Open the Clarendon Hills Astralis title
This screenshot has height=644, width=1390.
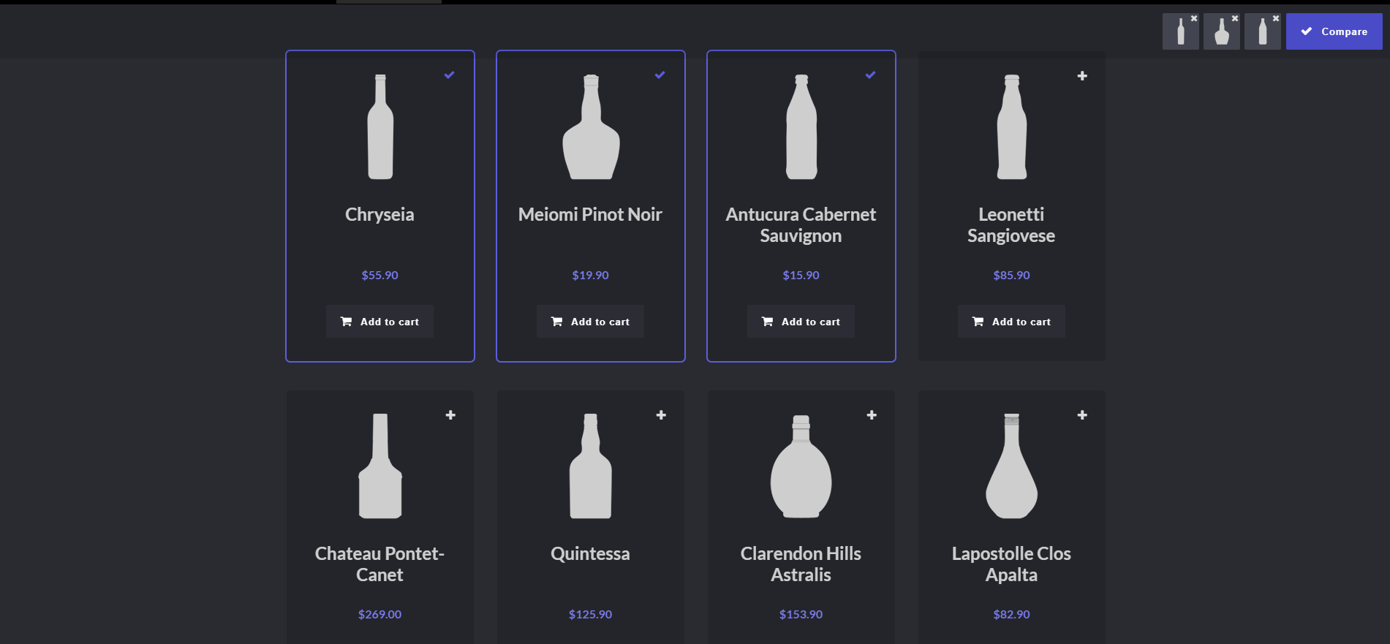coord(801,564)
